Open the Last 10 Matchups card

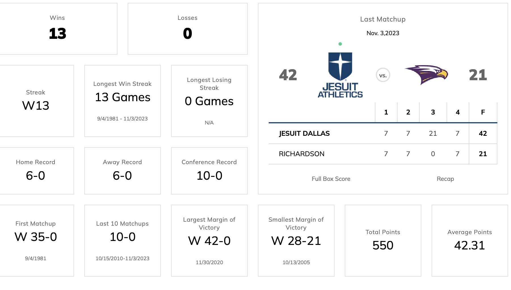pyautogui.click(x=123, y=241)
